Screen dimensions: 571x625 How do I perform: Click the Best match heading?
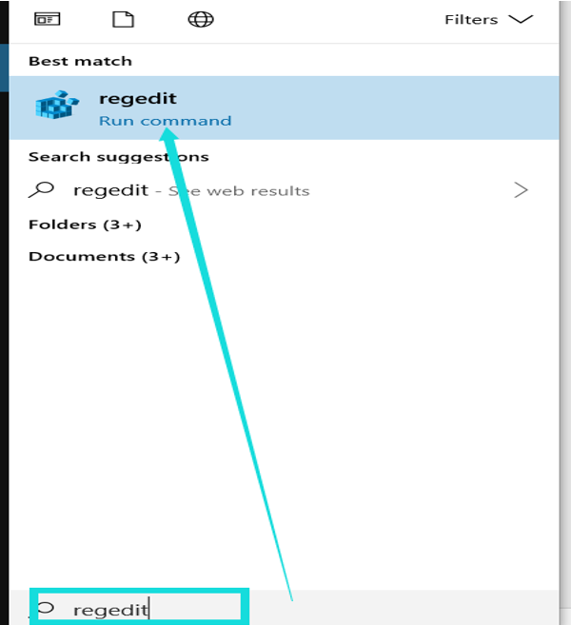(80, 61)
